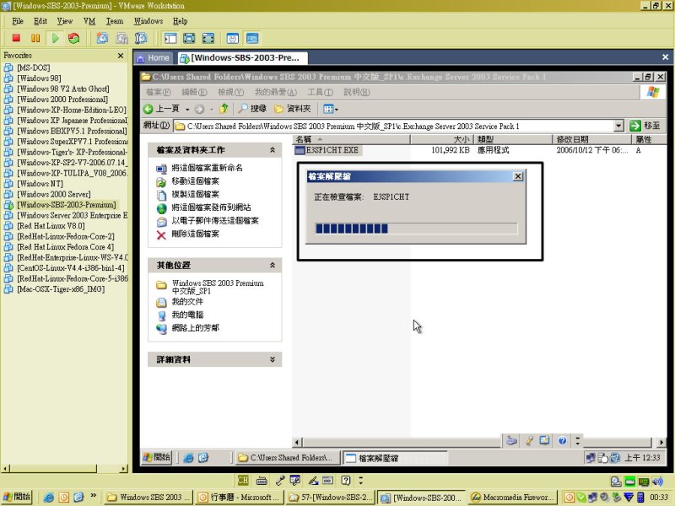The image size is (675, 506).
Task: Switch to the Home tab
Action: point(154,58)
